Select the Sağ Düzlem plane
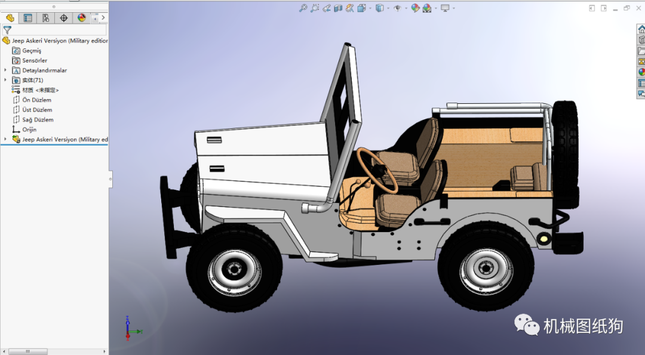 click(33, 119)
